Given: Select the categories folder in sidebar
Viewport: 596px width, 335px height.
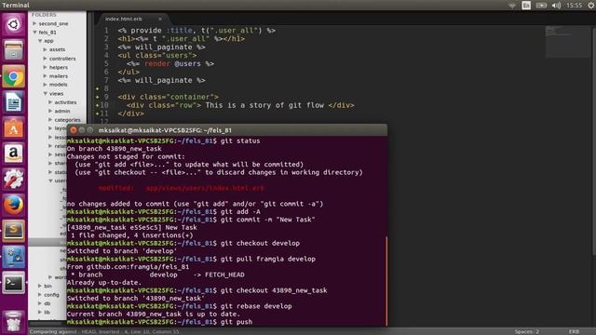Looking at the screenshot, I should point(67,120).
